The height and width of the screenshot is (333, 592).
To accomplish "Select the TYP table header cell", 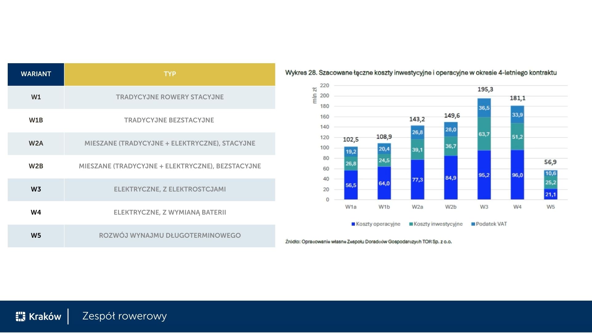I will click(170, 74).
